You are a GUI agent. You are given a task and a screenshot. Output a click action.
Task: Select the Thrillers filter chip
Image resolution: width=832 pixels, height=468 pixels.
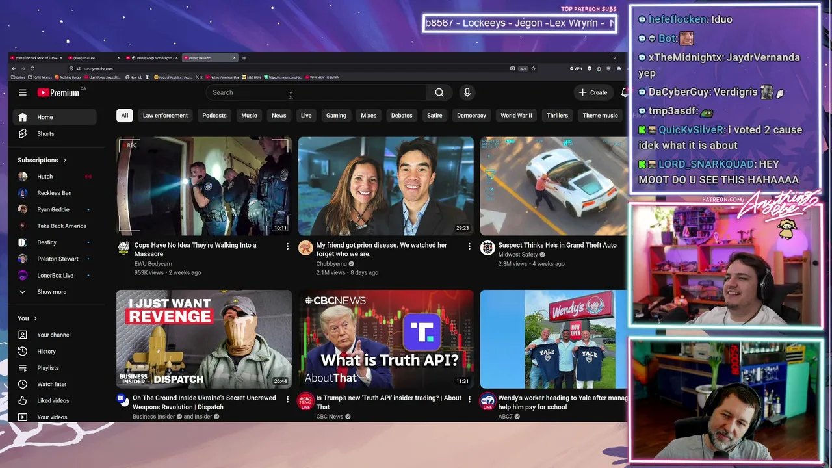[558, 116]
